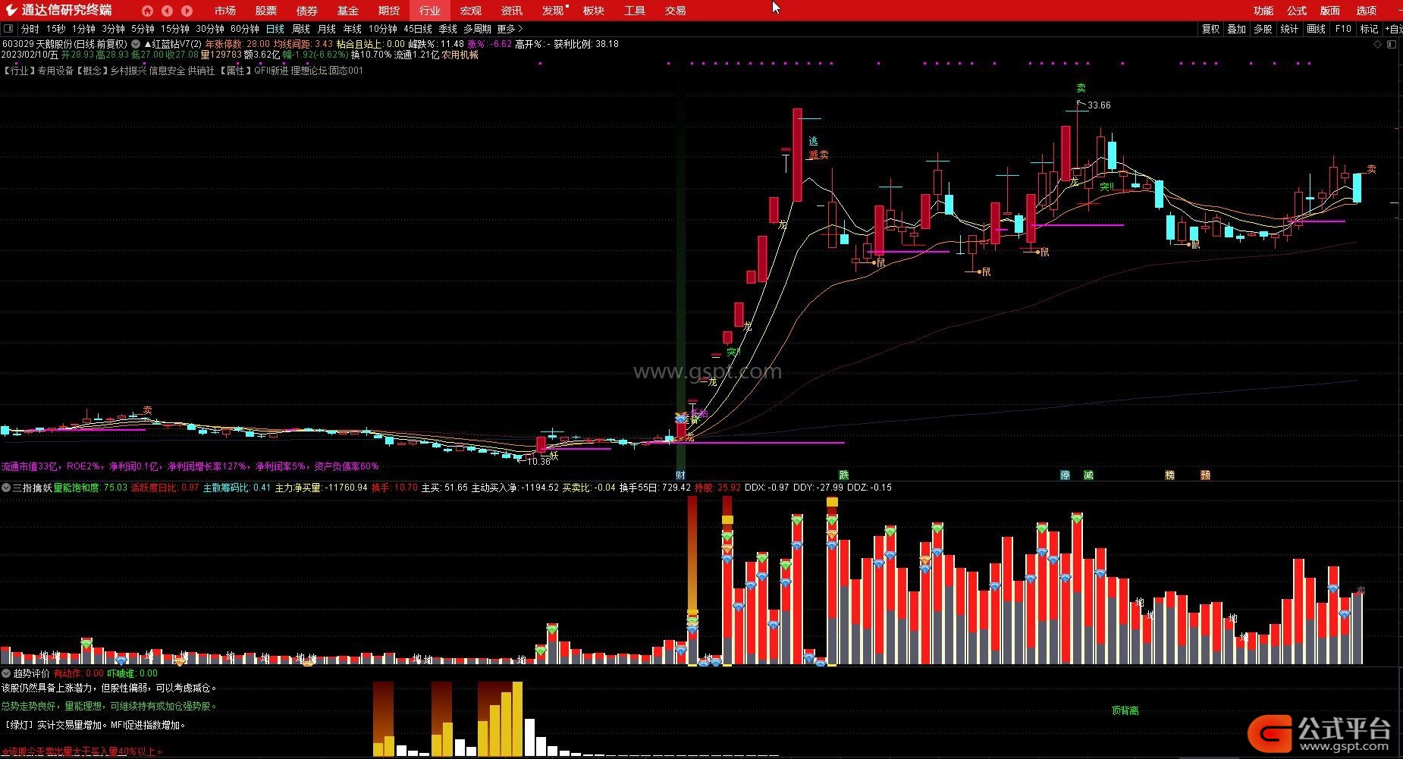
Task: Click the 复权 button
Action: tap(1210, 29)
